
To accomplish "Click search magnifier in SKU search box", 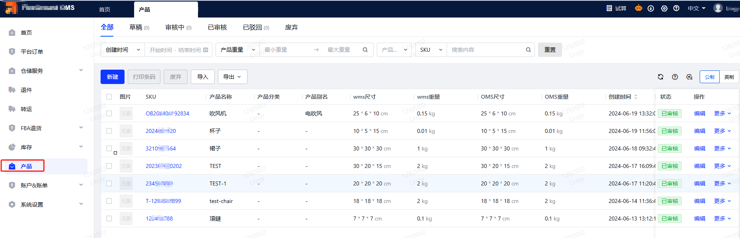I will tap(528, 50).
